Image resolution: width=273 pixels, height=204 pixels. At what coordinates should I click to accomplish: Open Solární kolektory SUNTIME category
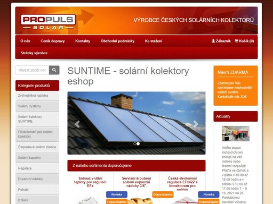click(x=37, y=119)
